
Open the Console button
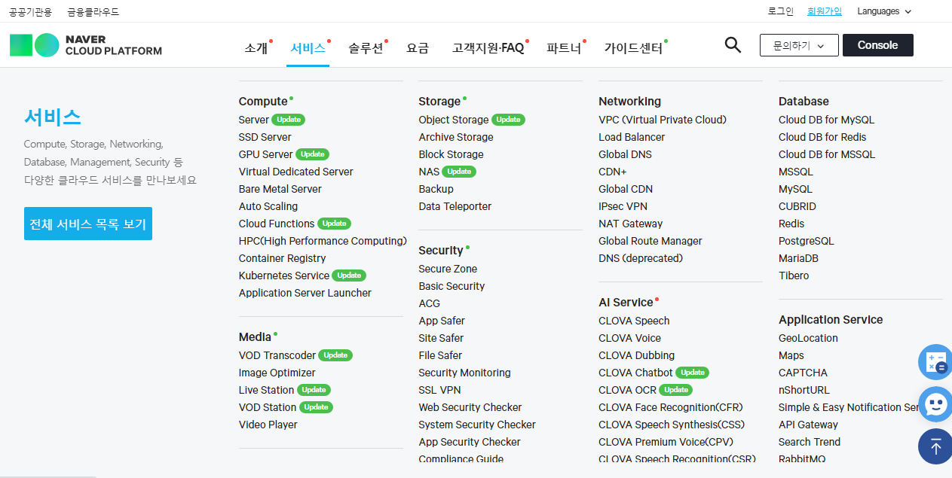(878, 45)
